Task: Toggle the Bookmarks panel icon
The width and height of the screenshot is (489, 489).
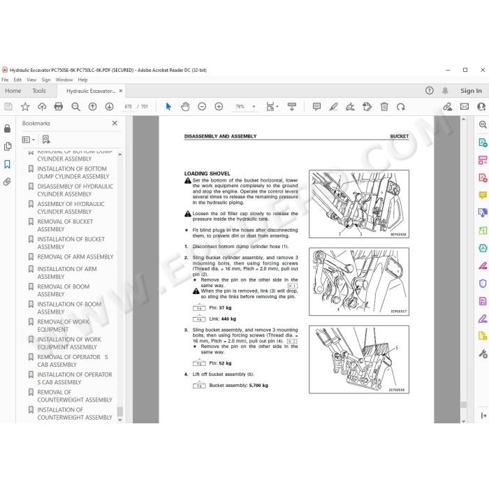Action: (x=8, y=164)
